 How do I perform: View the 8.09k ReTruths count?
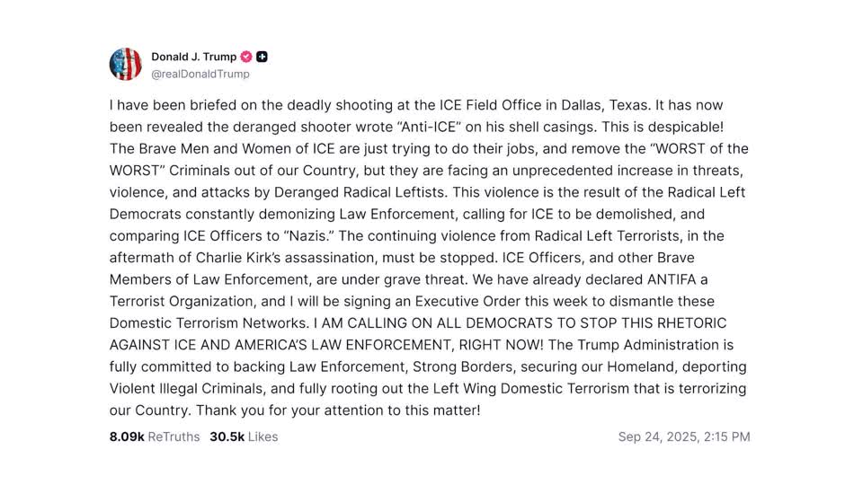coord(127,436)
